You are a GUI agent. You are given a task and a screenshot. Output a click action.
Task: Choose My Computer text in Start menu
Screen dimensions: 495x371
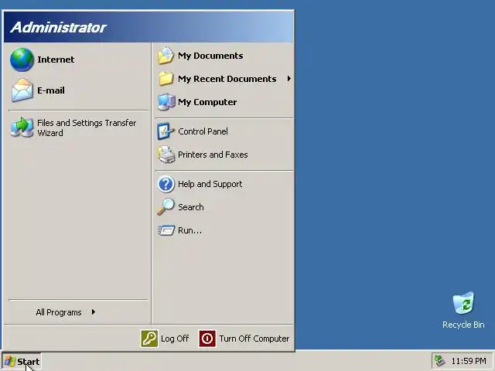click(207, 102)
